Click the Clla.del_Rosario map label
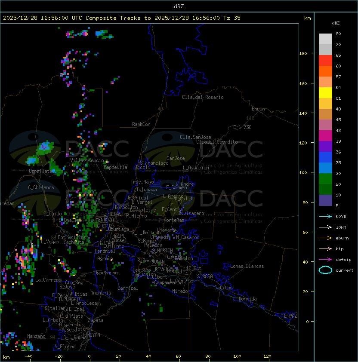The image size is (358, 362). tap(203, 97)
